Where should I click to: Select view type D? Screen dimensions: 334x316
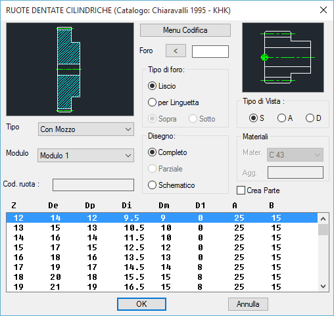[x=314, y=118]
